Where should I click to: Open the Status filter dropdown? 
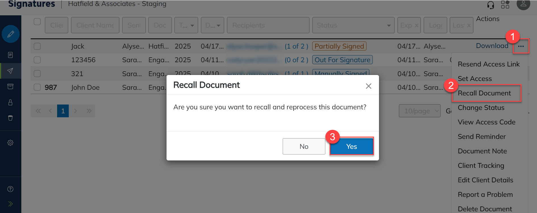click(353, 25)
